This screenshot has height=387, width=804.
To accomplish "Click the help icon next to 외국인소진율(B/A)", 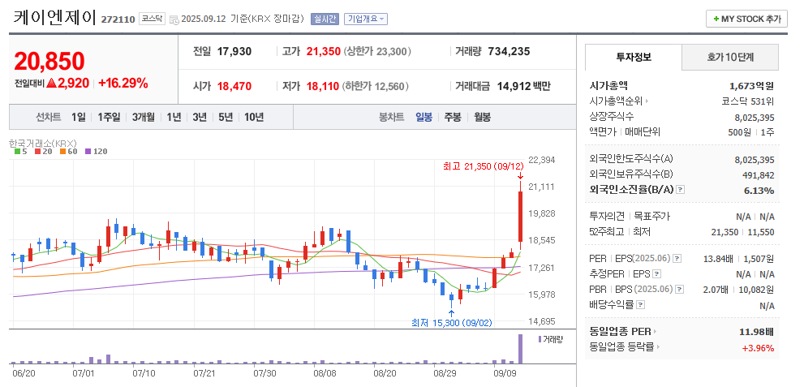I will pos(680,190).
